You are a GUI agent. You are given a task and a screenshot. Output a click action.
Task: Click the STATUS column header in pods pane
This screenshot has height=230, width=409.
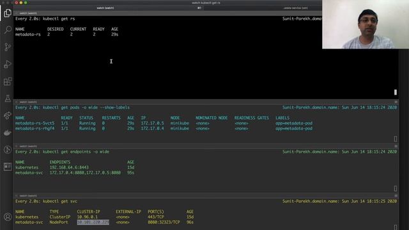[x=86, y=118]
